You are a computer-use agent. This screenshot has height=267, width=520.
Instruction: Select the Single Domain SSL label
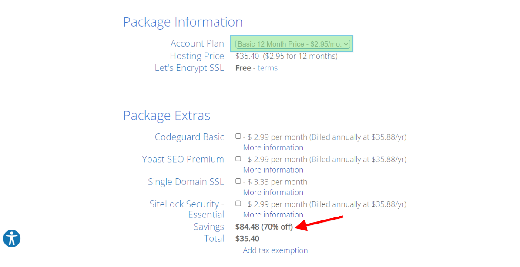pyautogui.click(x=186, y=182)
